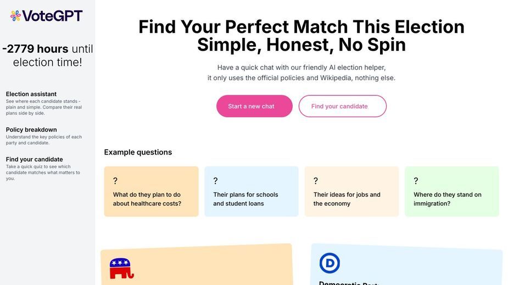
Task: Click the question mark on immigration card
Action: [x=416, y=181]
